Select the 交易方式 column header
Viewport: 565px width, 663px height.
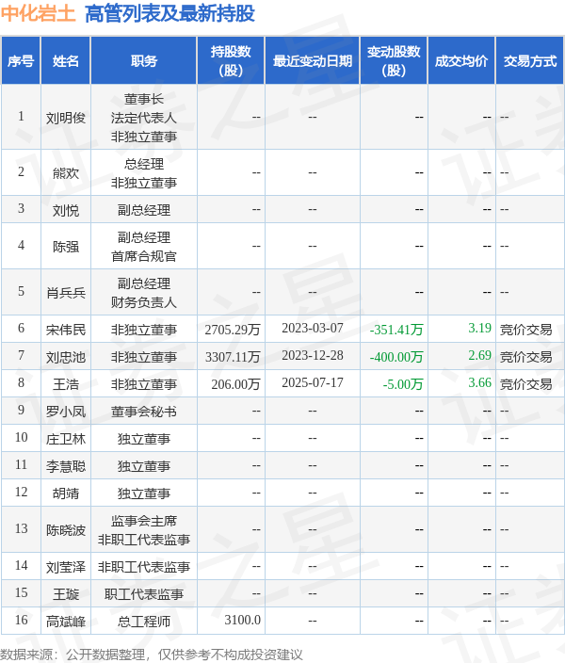530,61
